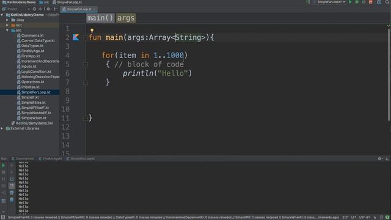Open SimpleIfElse.kt file
The height and width of the screenshot is (220, 391).
tap(31, 103)
